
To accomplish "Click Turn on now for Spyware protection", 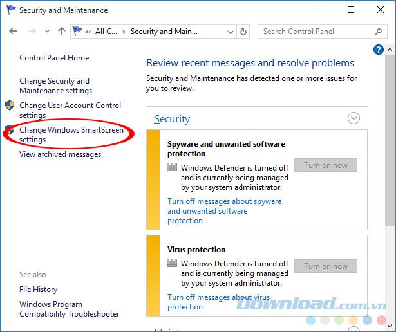I will coord(326,165).
